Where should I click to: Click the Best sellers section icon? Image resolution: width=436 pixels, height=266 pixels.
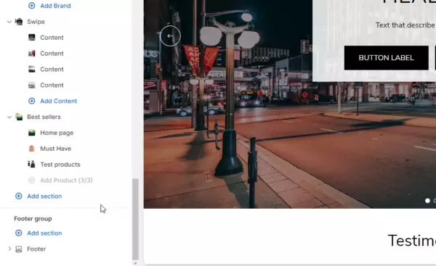19,117
